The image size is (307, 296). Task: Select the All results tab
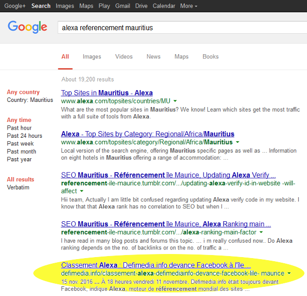point(65,57)
